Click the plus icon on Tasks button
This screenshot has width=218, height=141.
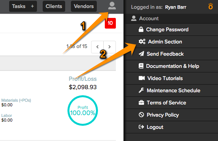coord(32,6)
